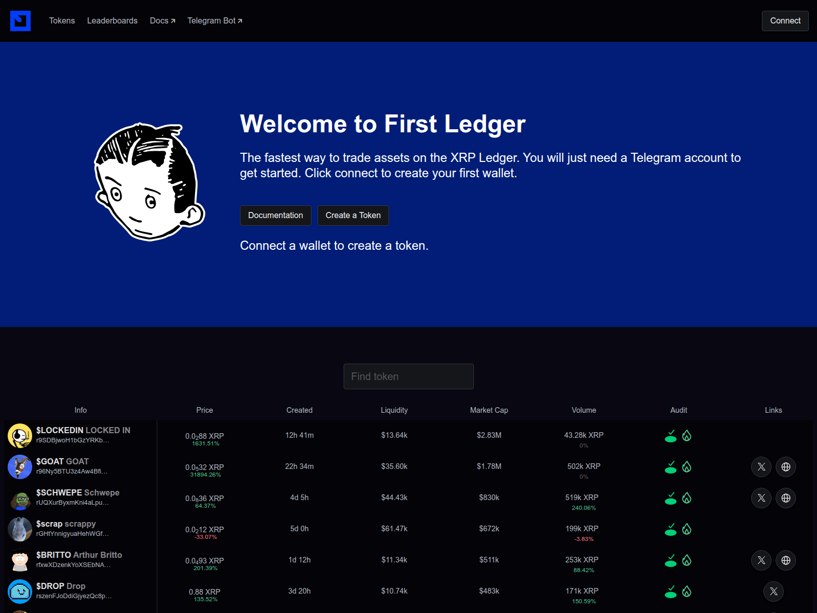
Task: Click the audit checkmark icon for $LOCKEDIN
Action: 670,436
